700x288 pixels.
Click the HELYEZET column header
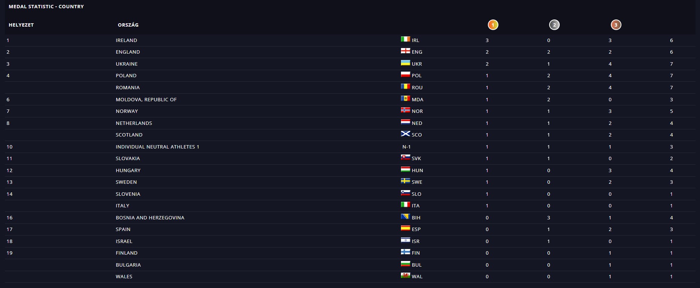pyautogui.click(x=21, y=25)
